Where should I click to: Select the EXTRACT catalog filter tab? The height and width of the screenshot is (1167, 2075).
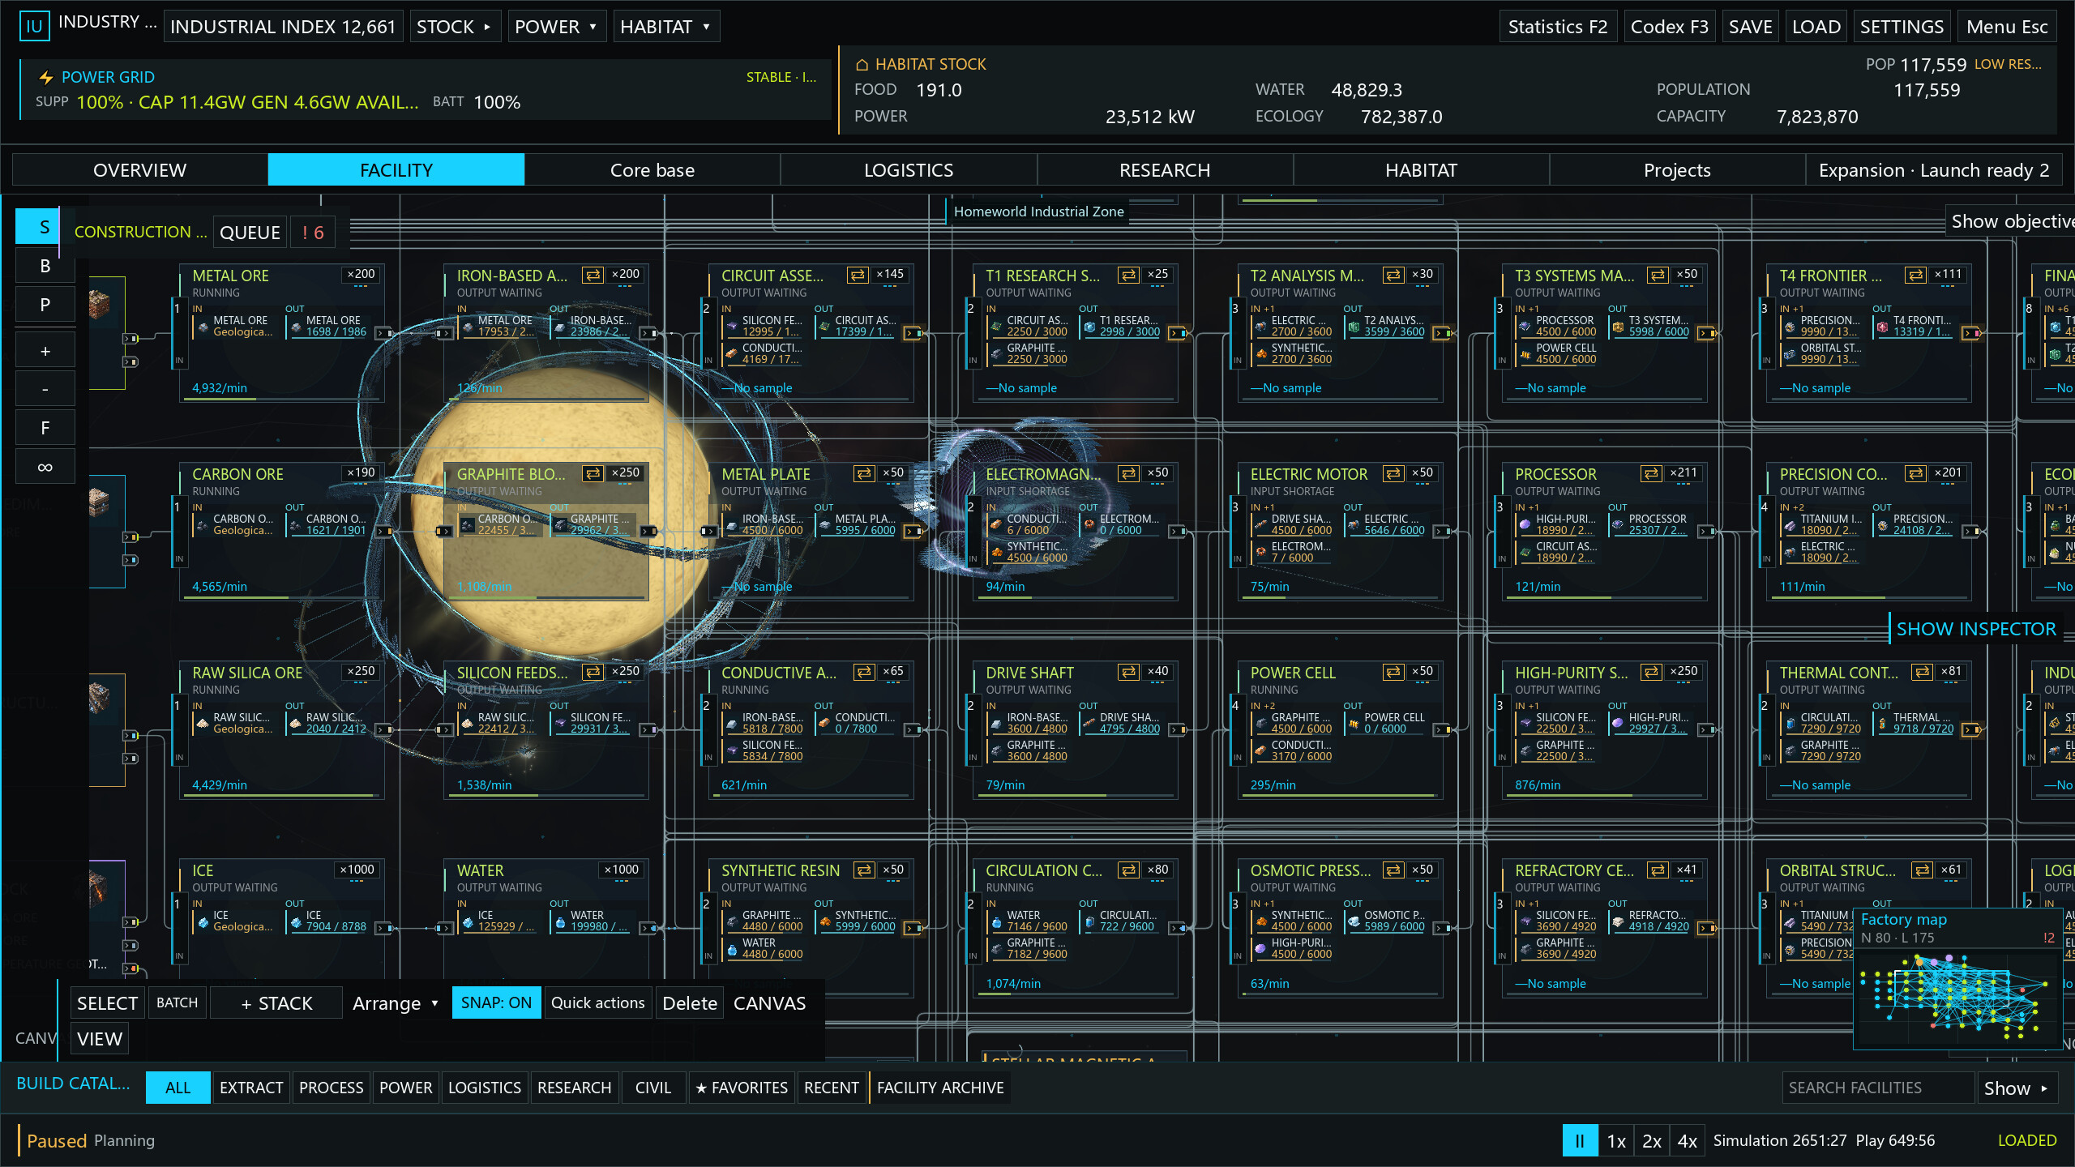251,1088
